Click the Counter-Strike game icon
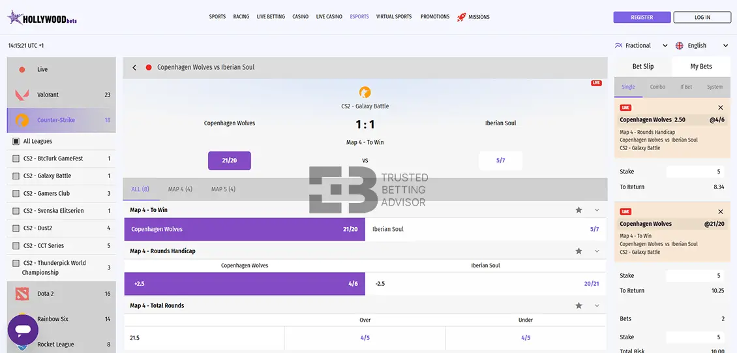 click(22, 120)
